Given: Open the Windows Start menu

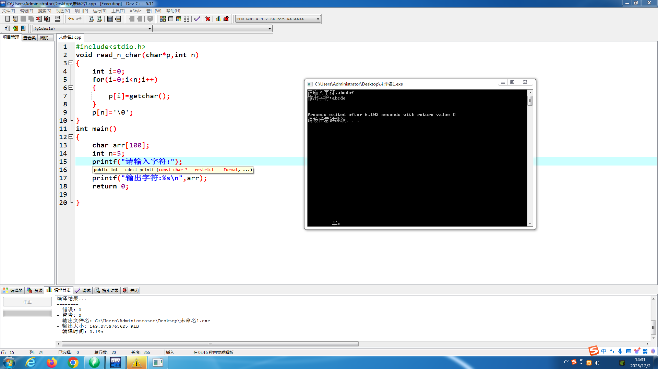Looking at the screenshot, I should tap(9, 363).
